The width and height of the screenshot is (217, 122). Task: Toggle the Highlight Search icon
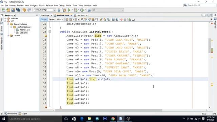[x=93, y=20]
